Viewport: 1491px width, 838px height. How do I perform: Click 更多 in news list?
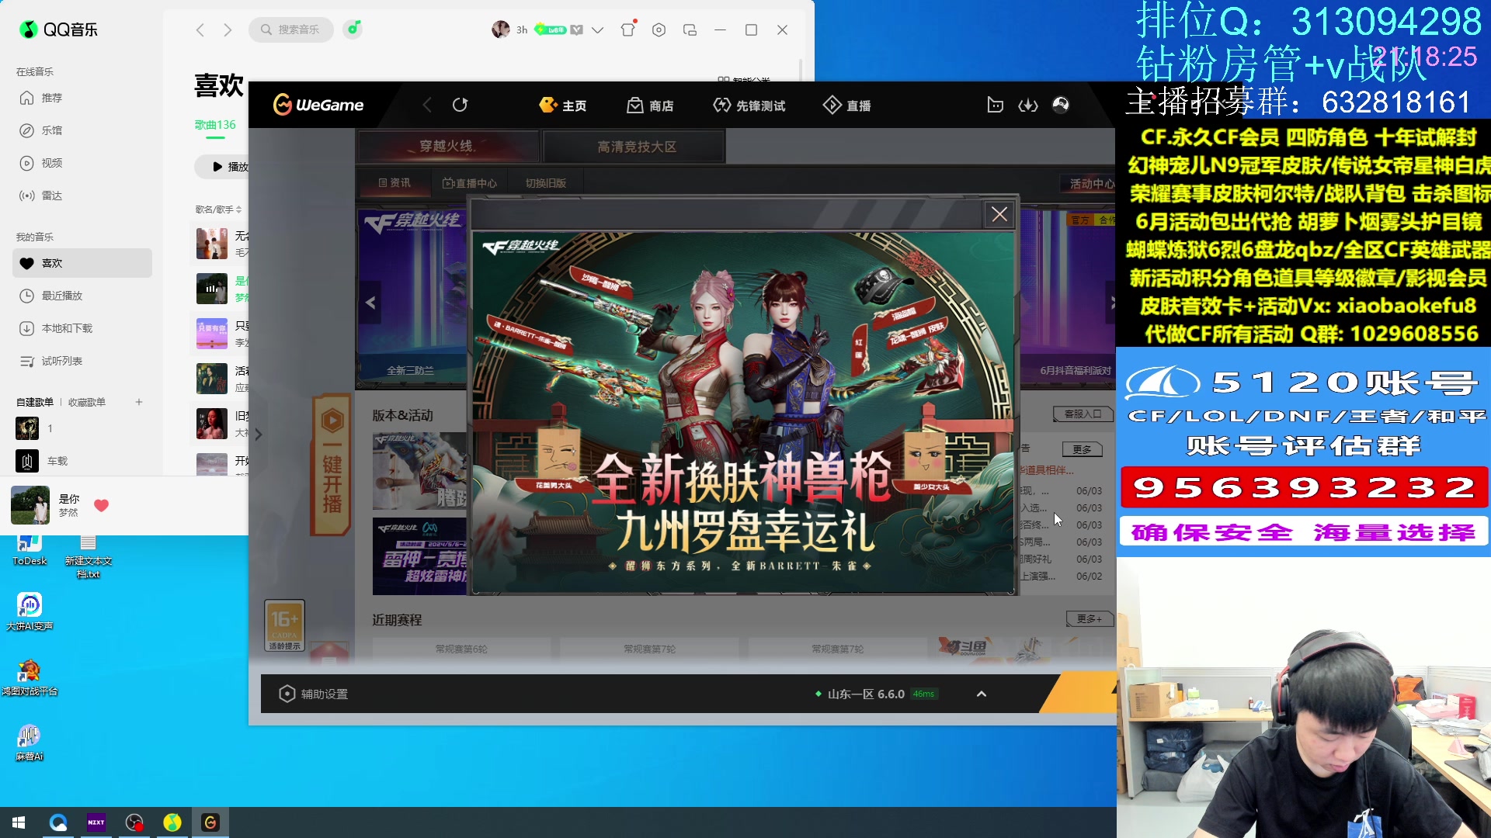pos(1082,449)
